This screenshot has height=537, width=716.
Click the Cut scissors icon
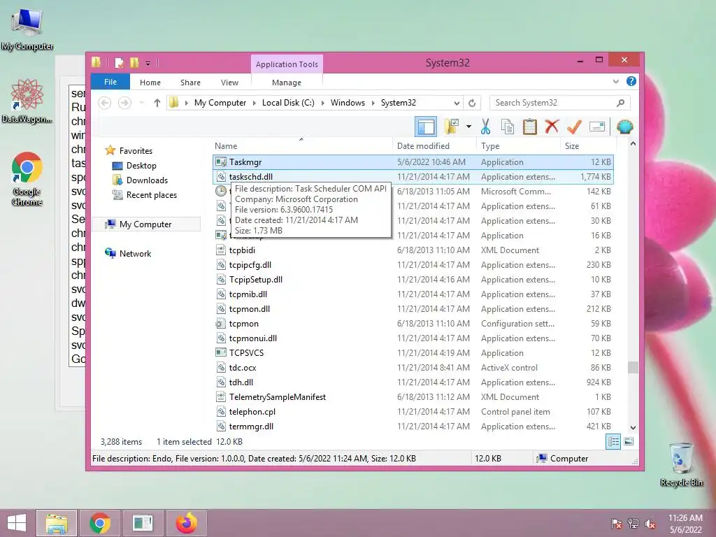(485, 127)
